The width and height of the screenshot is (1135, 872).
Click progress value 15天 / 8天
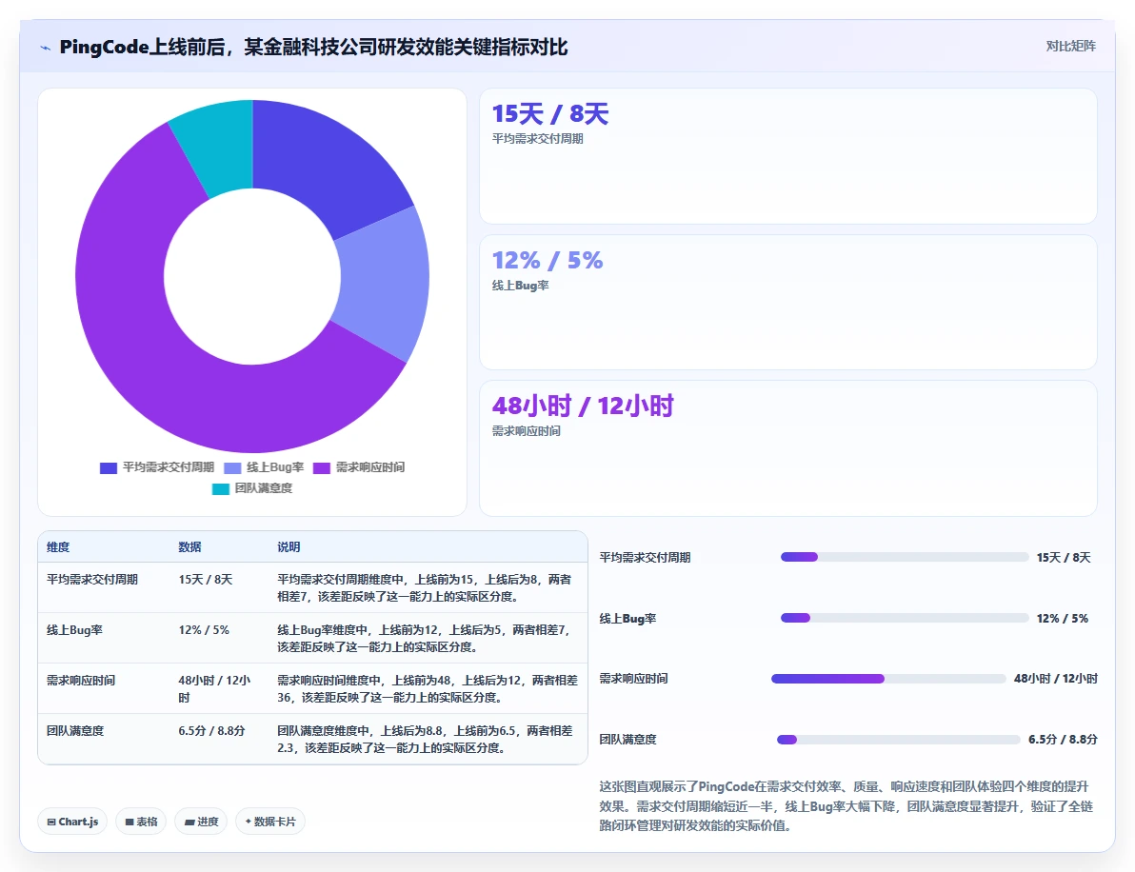coord(1064,558)
